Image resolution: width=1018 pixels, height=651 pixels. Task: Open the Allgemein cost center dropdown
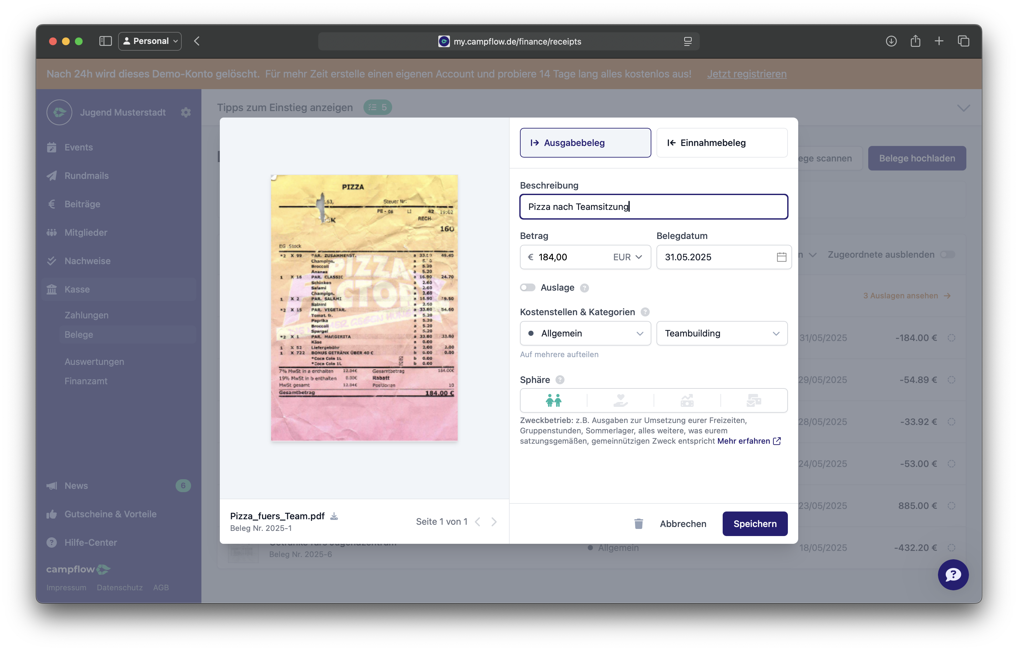pyautogui.click(x=585, y=333)
